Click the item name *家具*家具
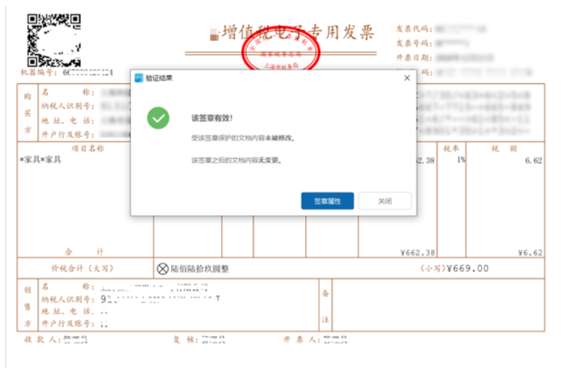The height and width of the screenshot is (373, 561). coord(40,160)
